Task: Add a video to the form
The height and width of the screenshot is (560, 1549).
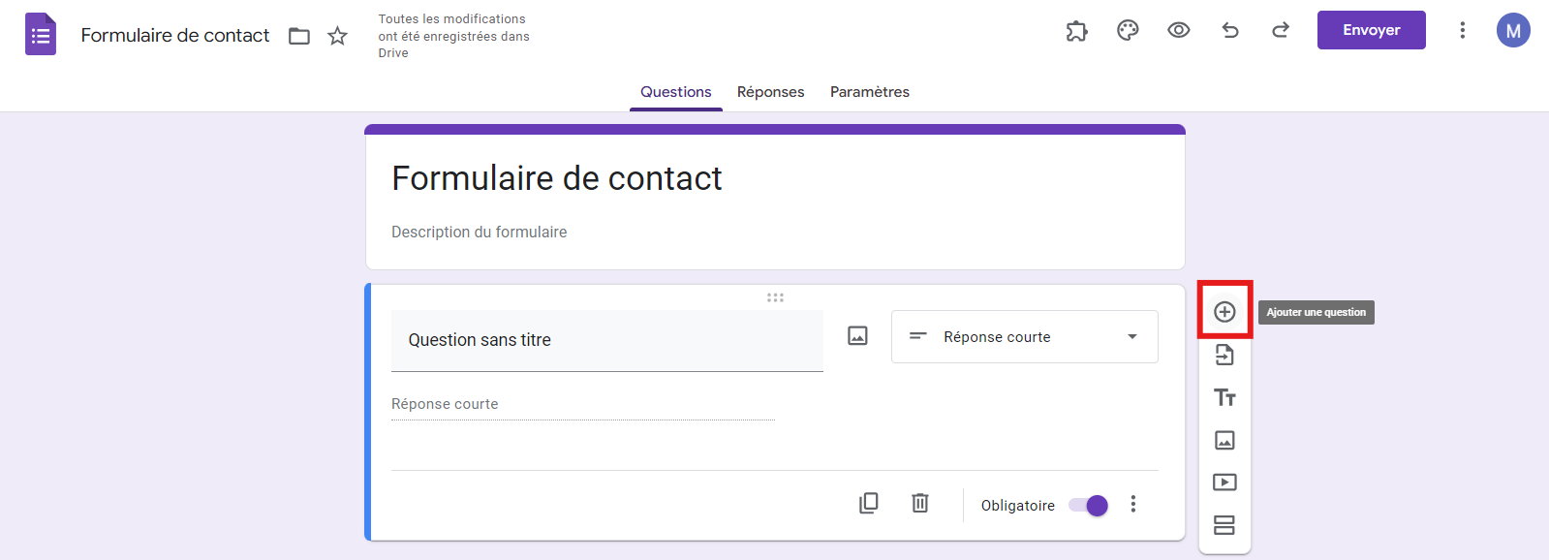Action: (1224, 482)
